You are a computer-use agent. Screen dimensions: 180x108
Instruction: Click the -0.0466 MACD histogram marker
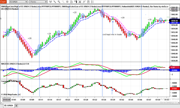174,70
